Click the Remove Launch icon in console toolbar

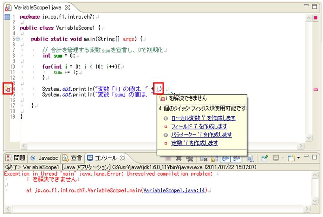[x=178, y=158]
